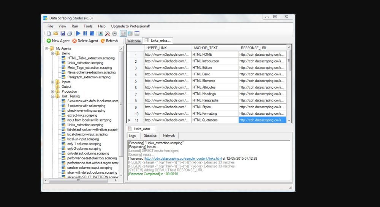Image resolution: width=380 pixels, height=207 pixels.
Task: Create a blank document with new-file icon
Action: pyautogui.click(x=49, y=33)
